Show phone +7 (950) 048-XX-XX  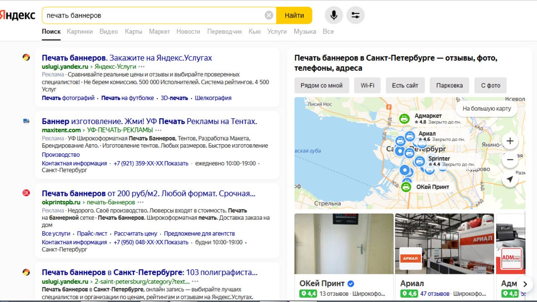[x=151, y=242]
